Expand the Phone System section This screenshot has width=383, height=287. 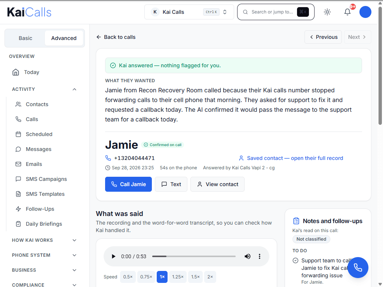coord(44,255)
